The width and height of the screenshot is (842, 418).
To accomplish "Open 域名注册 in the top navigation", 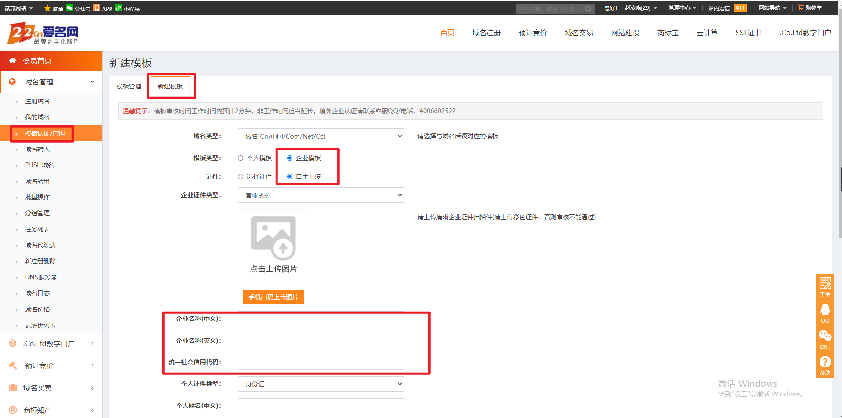I will tap(486, 33).
